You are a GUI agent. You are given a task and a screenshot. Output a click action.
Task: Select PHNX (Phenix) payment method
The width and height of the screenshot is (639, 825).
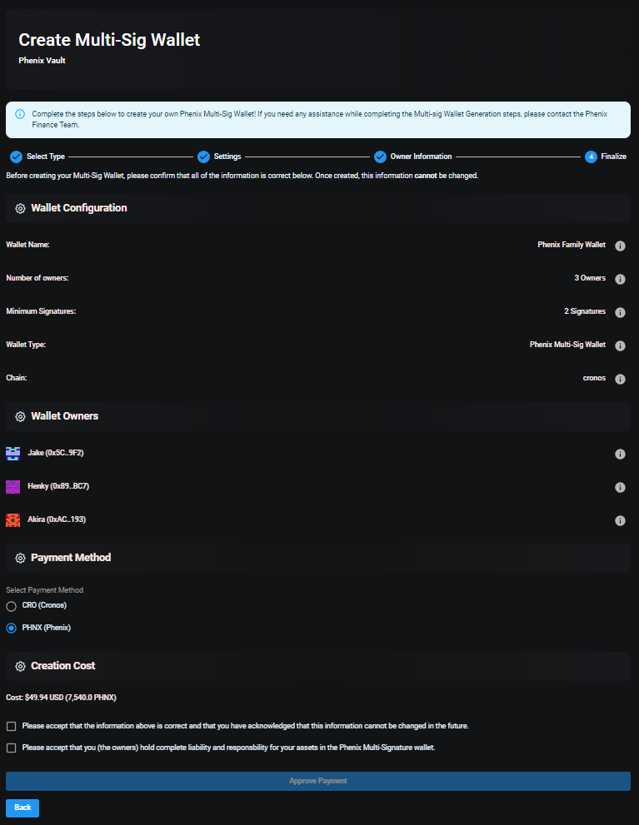(x=11, y=628)
